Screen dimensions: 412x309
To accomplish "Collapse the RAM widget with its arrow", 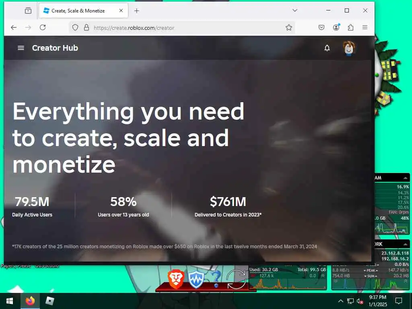I will coord(406,178).
